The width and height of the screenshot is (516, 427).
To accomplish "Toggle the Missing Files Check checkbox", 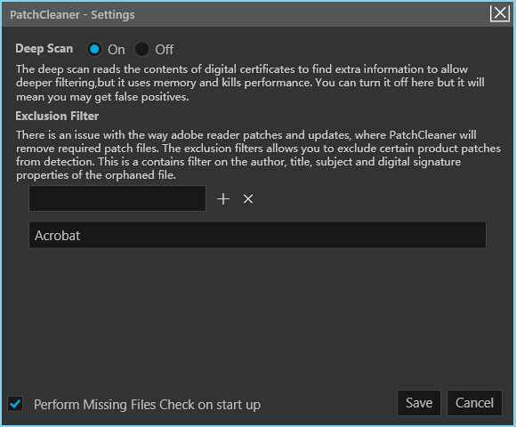I will click(x=15, y=404).
